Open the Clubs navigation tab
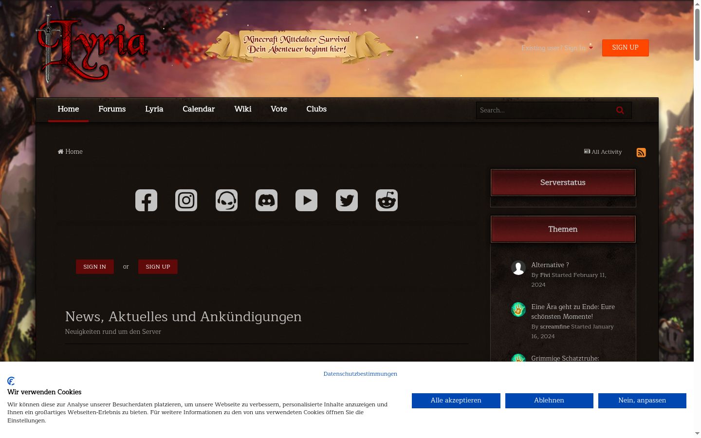Screen dimensions: 701x438 [x=316, y=109]
